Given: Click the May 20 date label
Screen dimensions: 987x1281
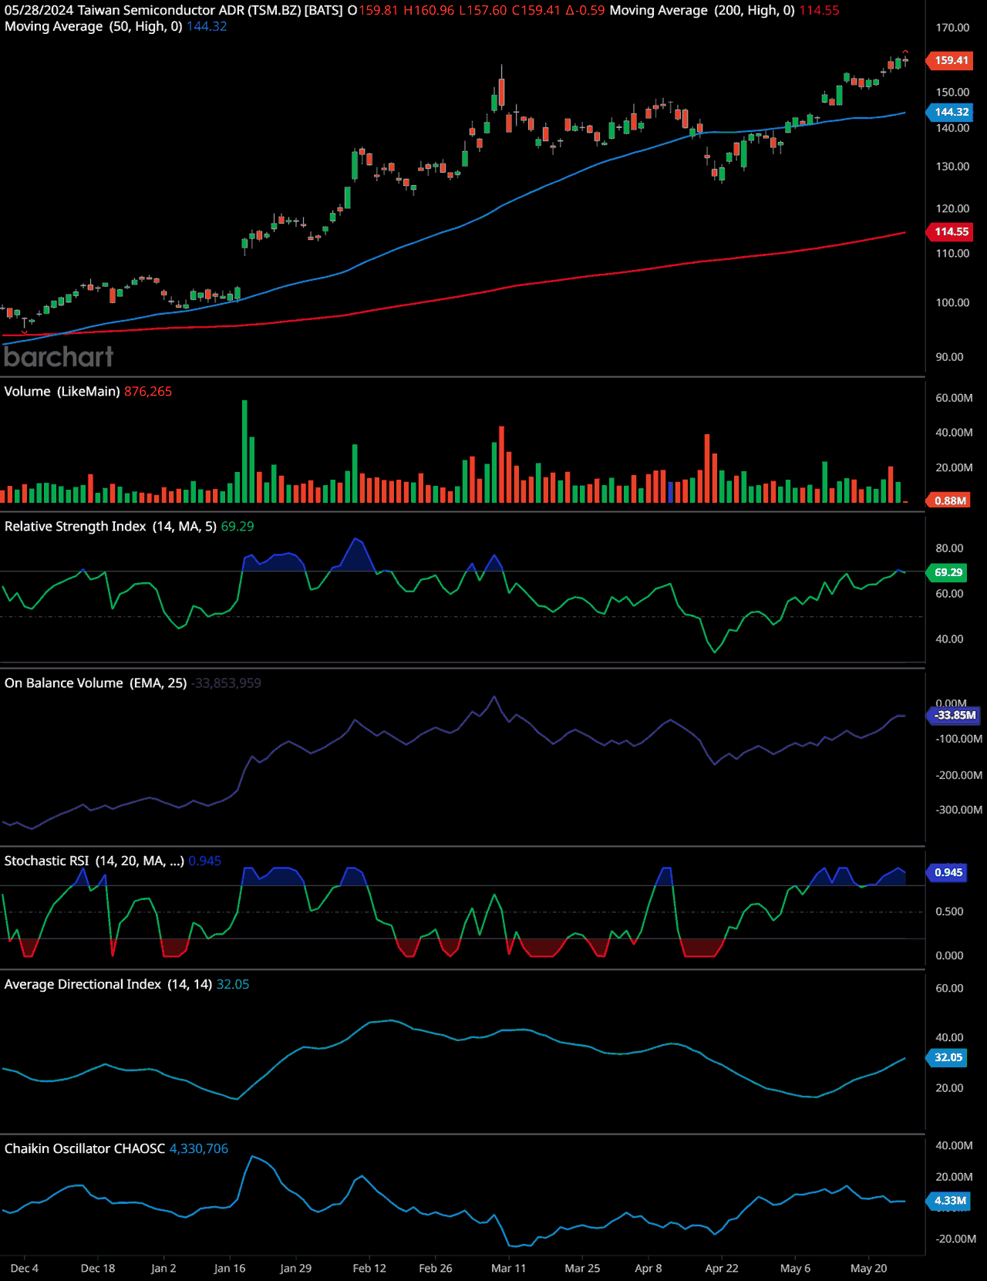Looking at the screenshot, I should coord(869,1268).
